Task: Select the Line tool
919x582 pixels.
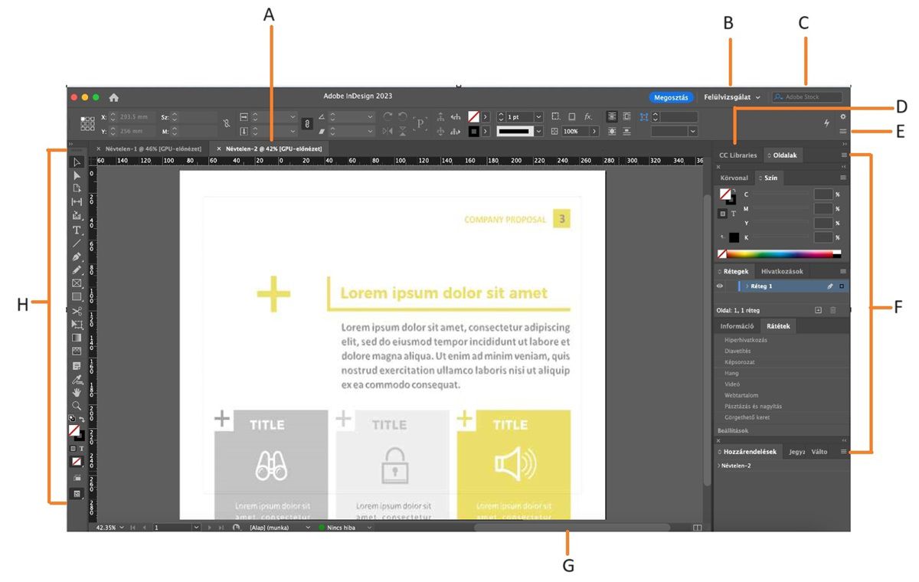Action: pos(77,244)
